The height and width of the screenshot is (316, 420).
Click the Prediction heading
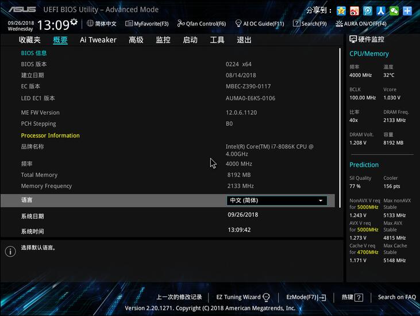click(x=364, y=165)
